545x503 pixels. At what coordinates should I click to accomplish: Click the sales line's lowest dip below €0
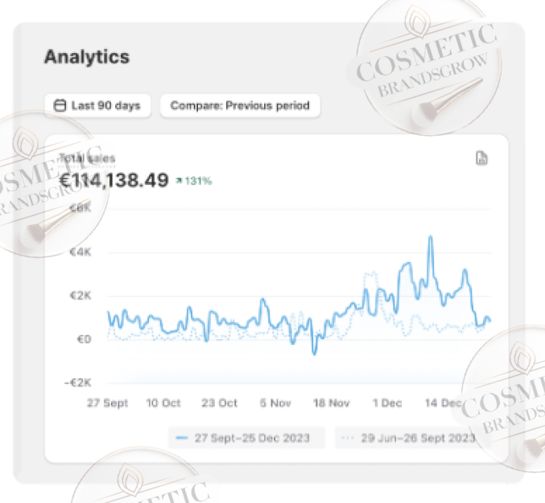tap(315, 354)
